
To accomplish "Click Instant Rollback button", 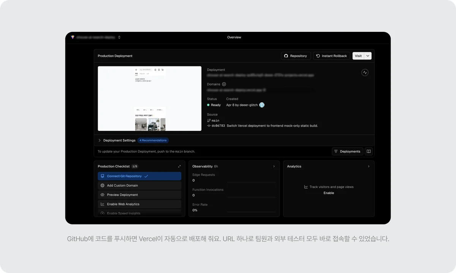I will tap(332, 56).
